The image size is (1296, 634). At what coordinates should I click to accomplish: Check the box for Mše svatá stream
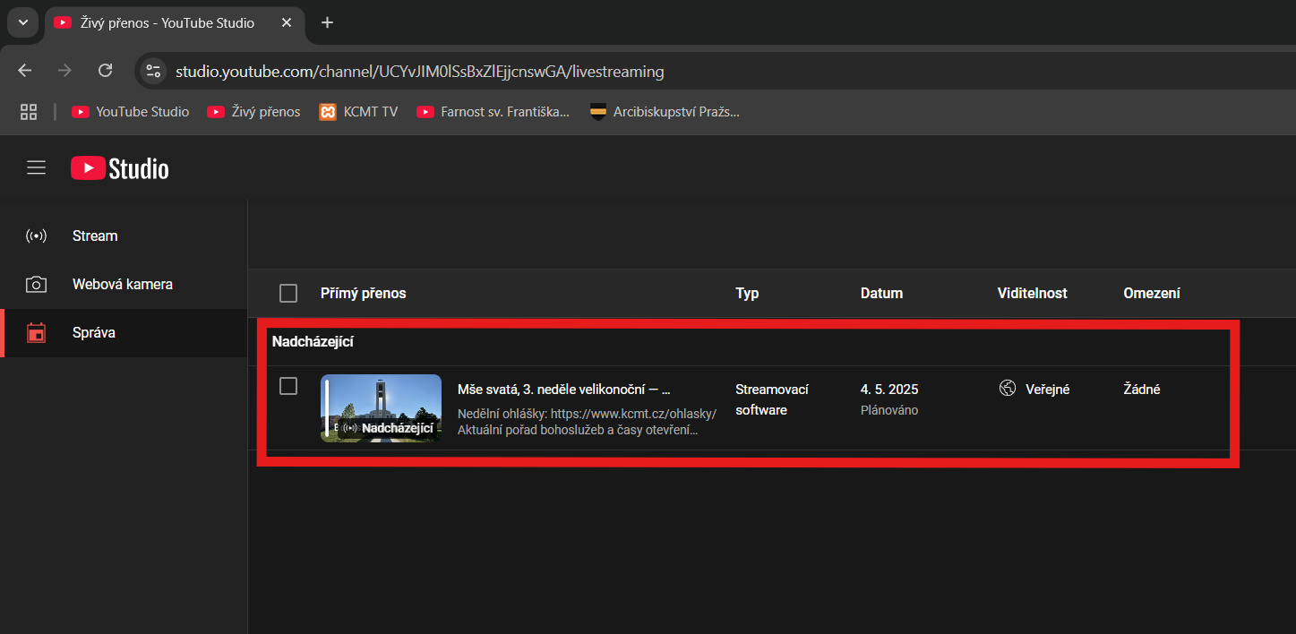(288, 386)
